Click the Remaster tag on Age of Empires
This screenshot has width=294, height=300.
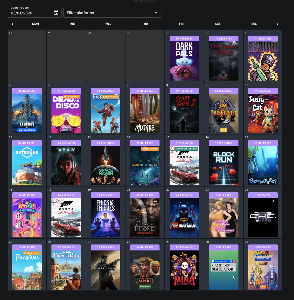point(145,286)
